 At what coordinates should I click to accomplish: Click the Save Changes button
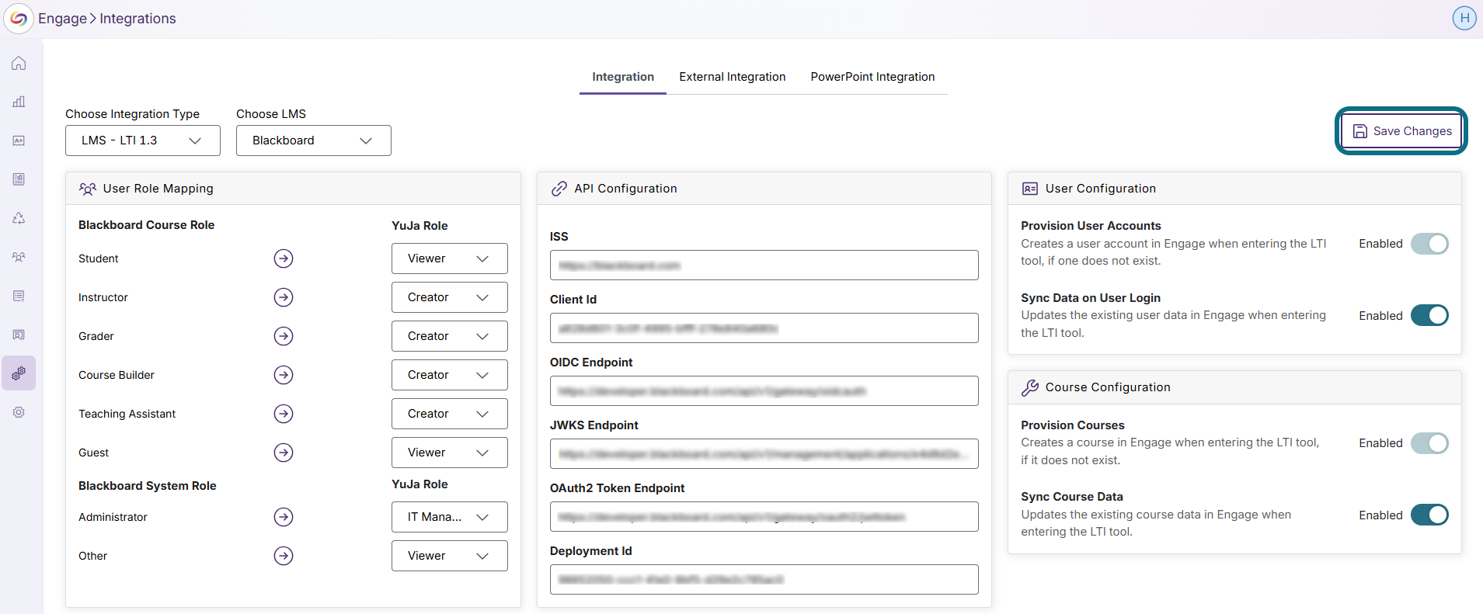tap(1401, 131)
